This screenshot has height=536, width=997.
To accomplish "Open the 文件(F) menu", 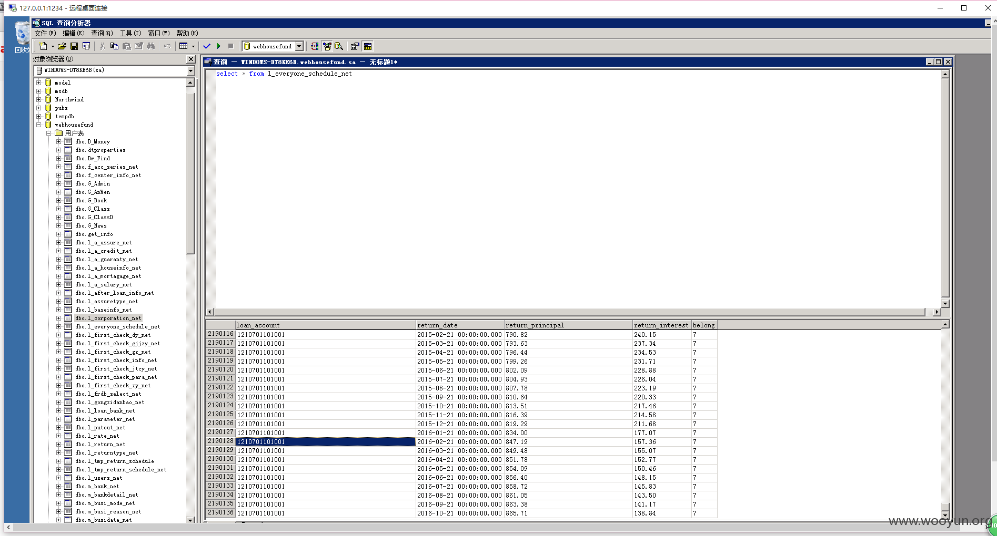I will coord(45,33).
